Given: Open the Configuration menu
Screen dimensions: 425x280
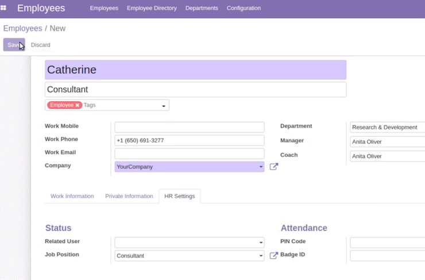Looking at the screenshot, I should click(x=244, y=8).
